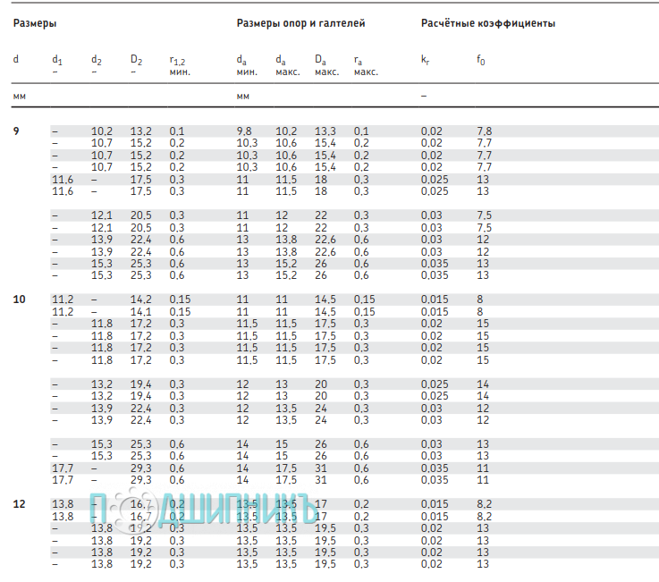The width and height of the screenshot is (659, 582).
Task: Click the "Размеры опор и галтелей" heading
Action: point(300,23)
